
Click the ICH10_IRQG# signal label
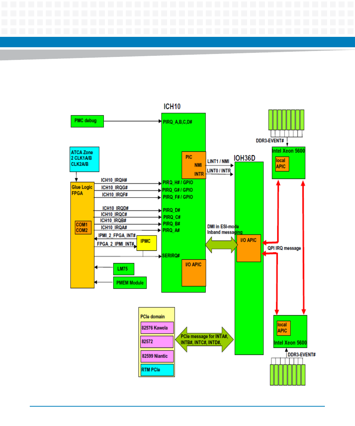click(115, 188)
